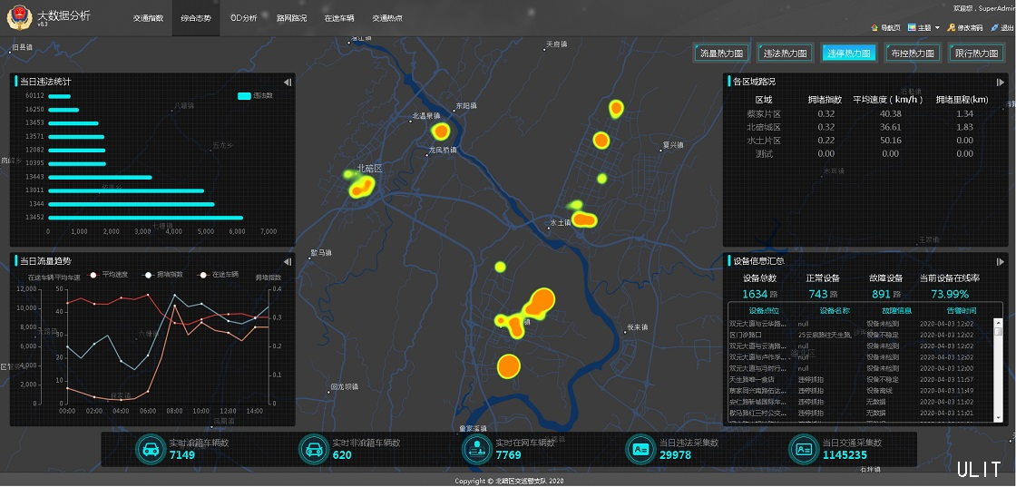
Task: Click the 当日交通采集数 card icon
Action: click(803, 449)
